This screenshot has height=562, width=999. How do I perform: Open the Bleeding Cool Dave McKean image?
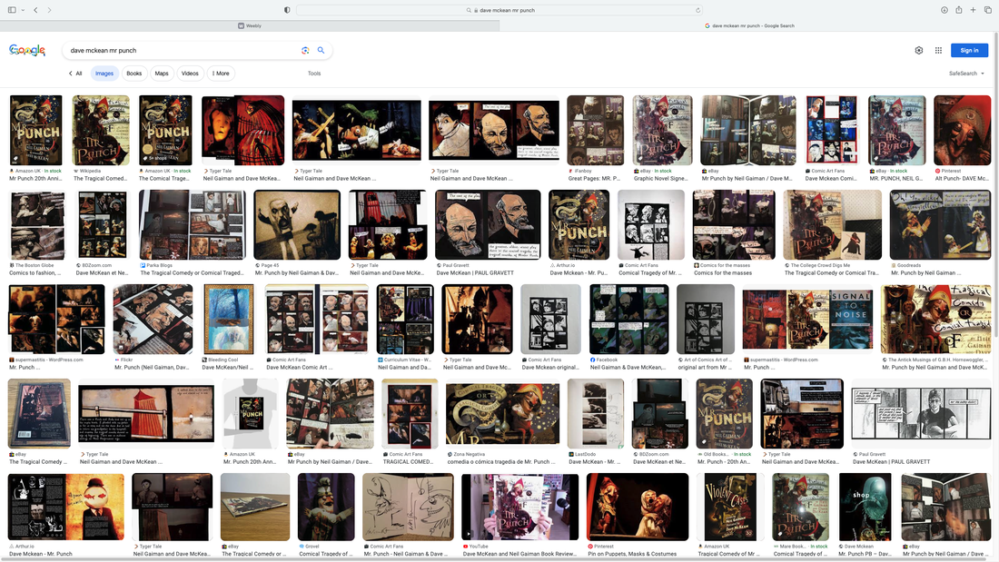tap(228, 320)
